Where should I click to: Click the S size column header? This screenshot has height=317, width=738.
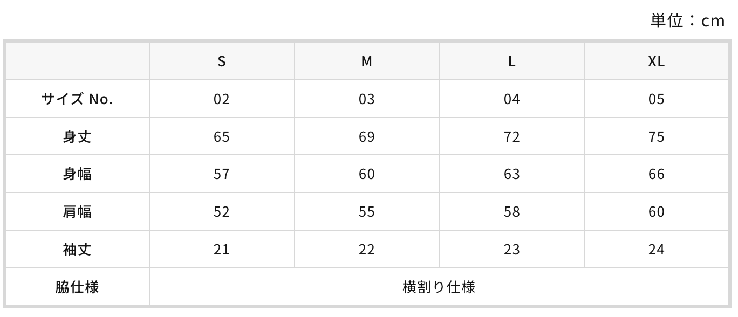pyautogui.click(x=222, y=61)
